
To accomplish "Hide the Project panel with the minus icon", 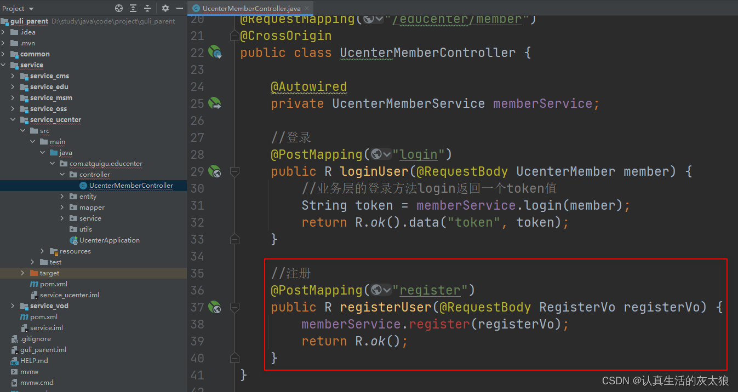I will 179,8.
